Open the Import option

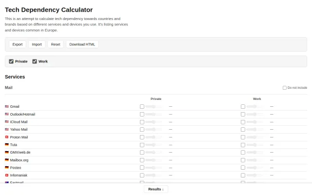(x=37, y=44)
